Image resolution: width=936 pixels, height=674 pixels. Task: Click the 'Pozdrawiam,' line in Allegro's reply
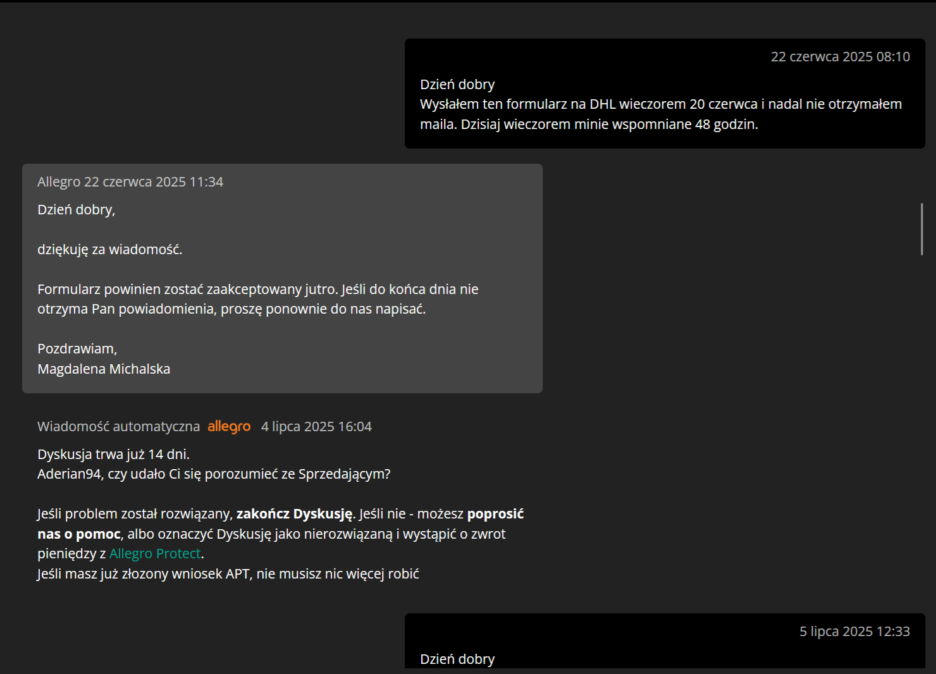(77, 349)
